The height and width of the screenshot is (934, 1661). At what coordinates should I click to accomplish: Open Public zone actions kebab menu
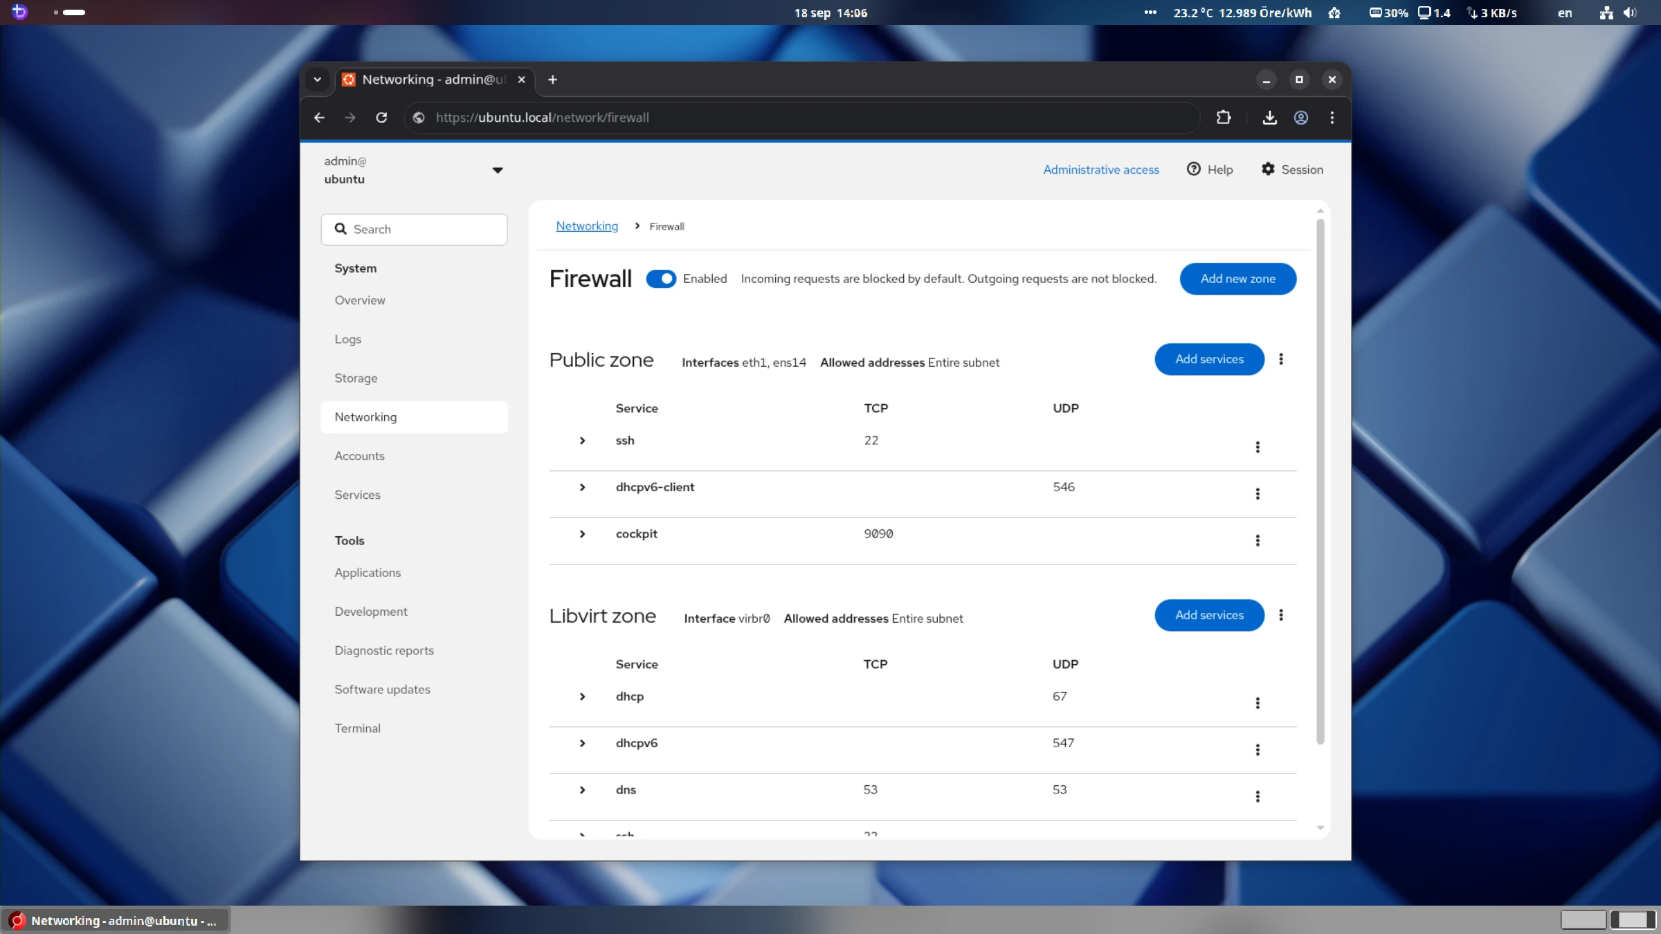pyautogui.click(x=1281, y=359)
